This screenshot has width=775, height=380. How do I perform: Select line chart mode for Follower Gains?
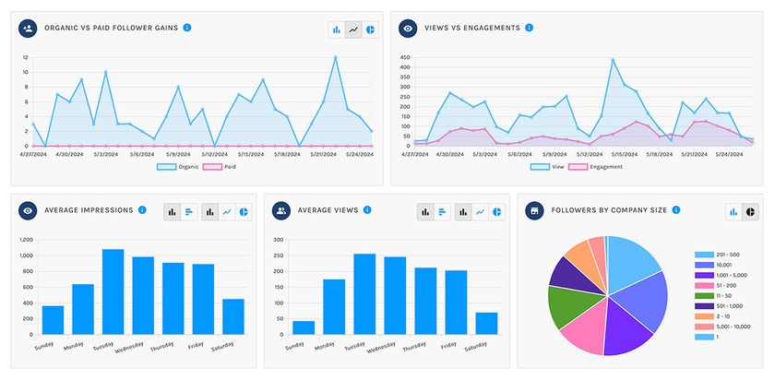point(353,30)
